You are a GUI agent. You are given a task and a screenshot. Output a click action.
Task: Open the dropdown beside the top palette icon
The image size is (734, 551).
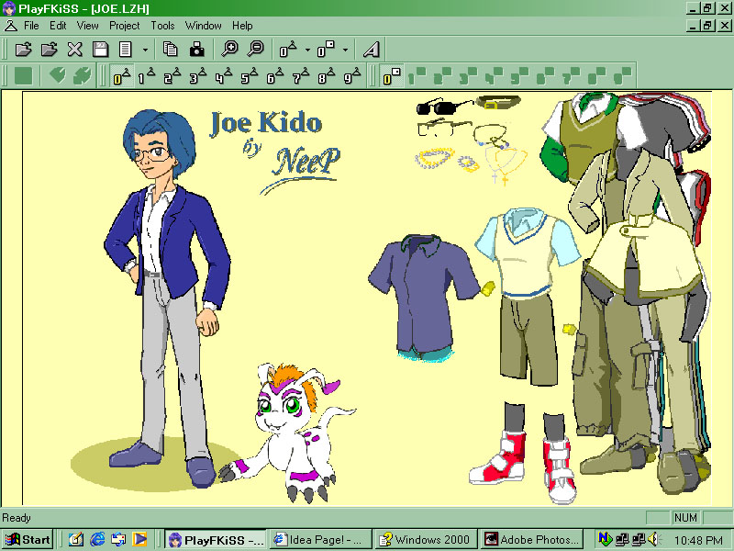[346, 50]
